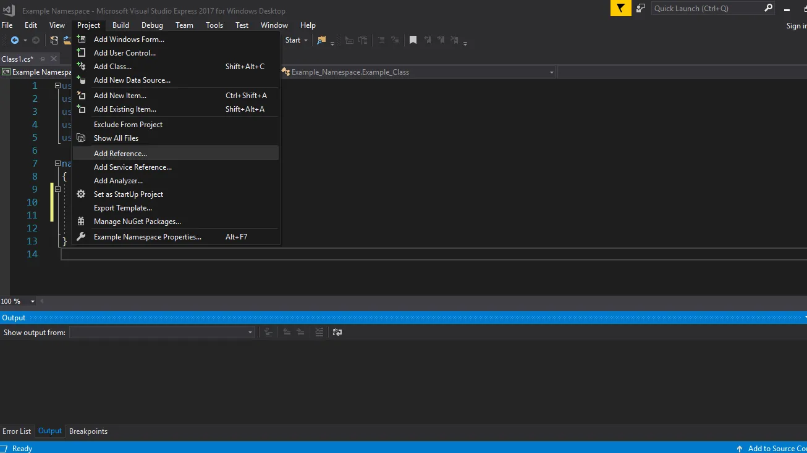Viewport: 807px width, 453px height.
Task: Click the Visual Studio logo icon
Action: [9, 10]
